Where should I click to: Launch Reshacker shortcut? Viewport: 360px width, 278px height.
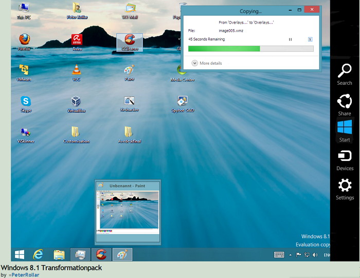[x=130, y=104]
